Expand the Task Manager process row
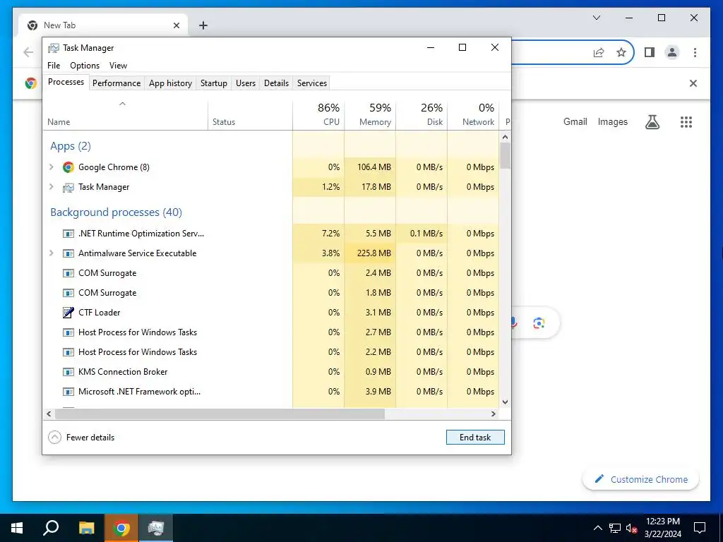 [52, 187]
